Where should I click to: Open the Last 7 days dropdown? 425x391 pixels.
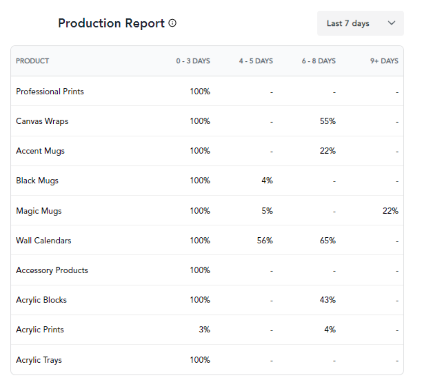361,23
